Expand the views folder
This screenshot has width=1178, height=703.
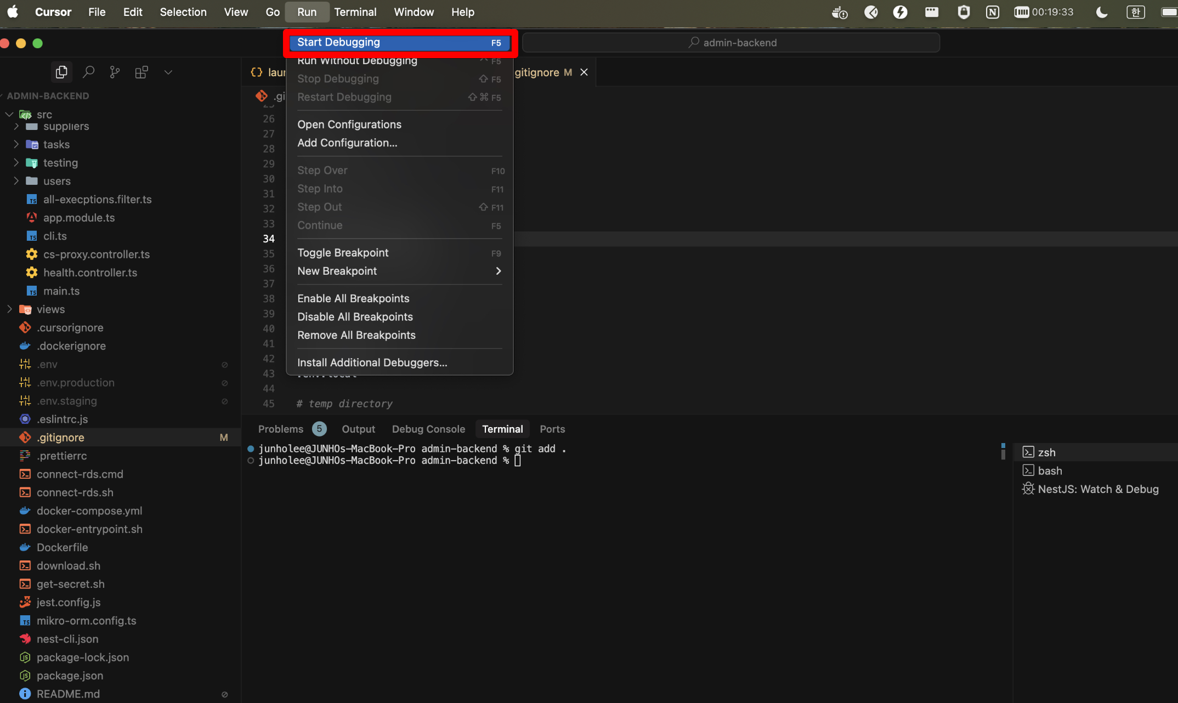point(50,309)
